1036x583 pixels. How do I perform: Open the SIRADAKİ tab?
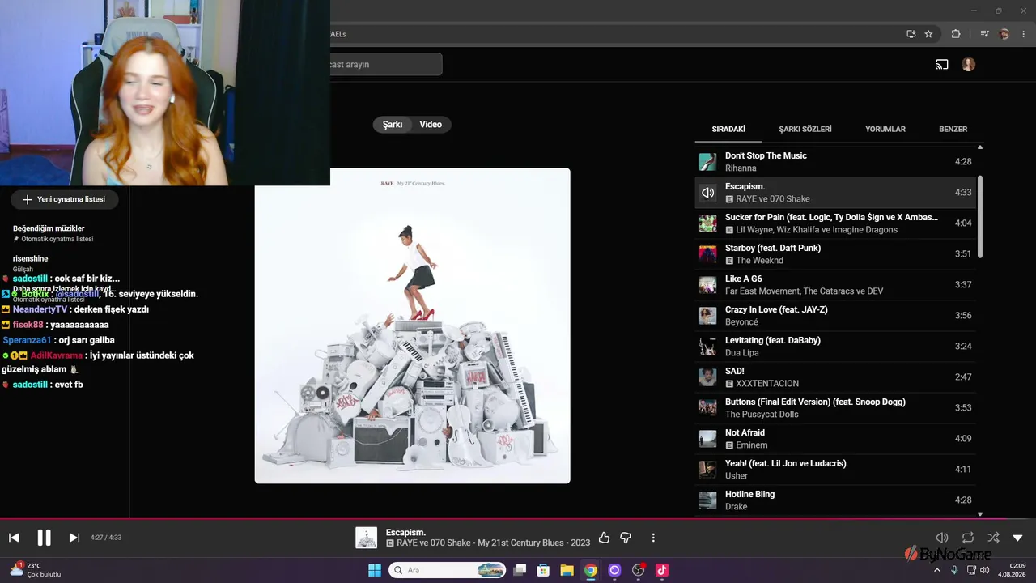click(728, 129)
